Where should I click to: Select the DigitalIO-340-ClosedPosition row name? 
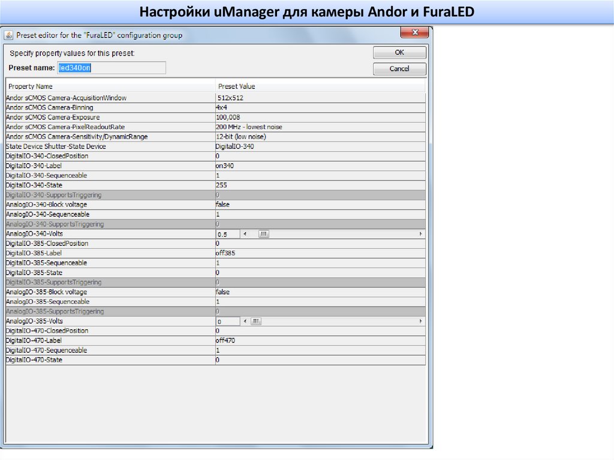tap(47, 156)
